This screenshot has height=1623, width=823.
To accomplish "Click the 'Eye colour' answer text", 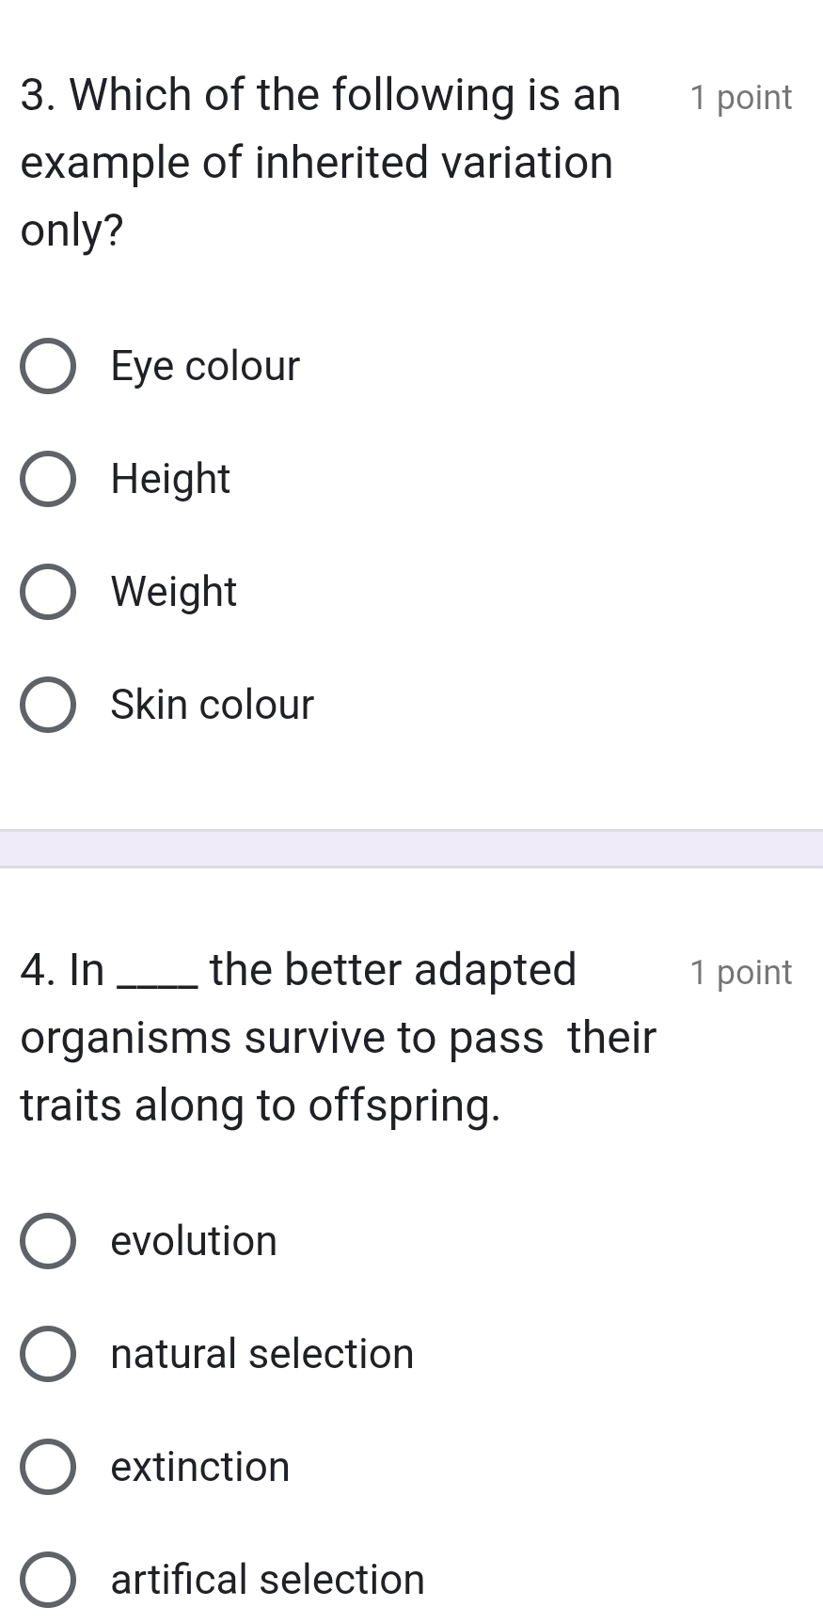I will tap(205, 367).
